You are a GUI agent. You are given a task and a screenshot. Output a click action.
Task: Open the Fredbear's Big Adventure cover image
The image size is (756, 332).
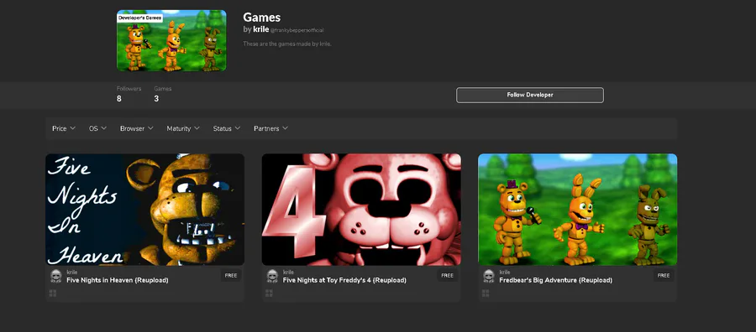tap(578, 210)
